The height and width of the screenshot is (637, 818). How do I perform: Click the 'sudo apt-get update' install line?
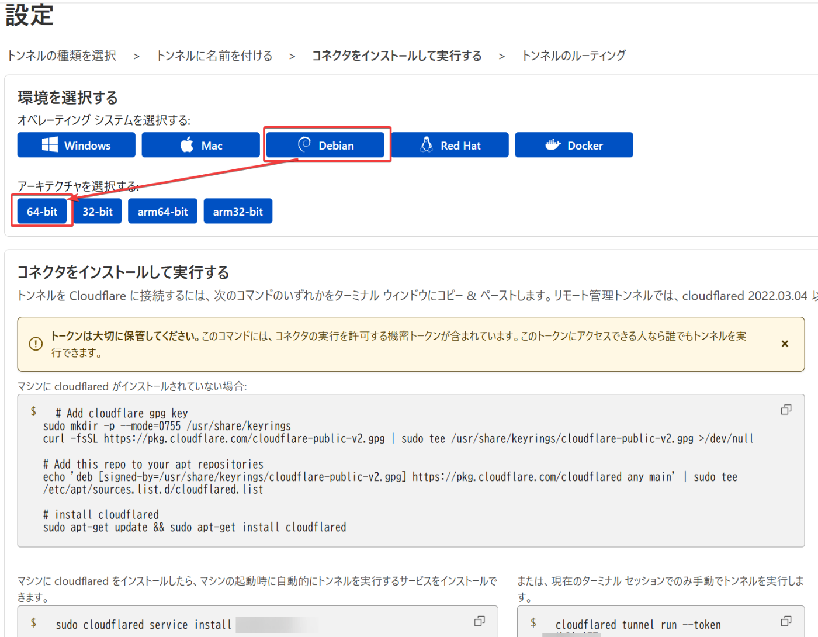click(x=195, y=527)
